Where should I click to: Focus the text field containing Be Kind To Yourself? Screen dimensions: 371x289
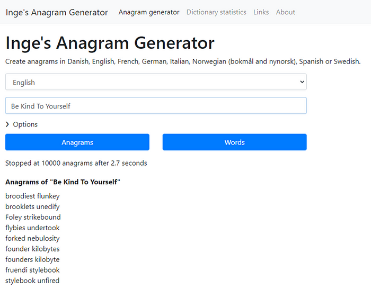click(156, 106)
